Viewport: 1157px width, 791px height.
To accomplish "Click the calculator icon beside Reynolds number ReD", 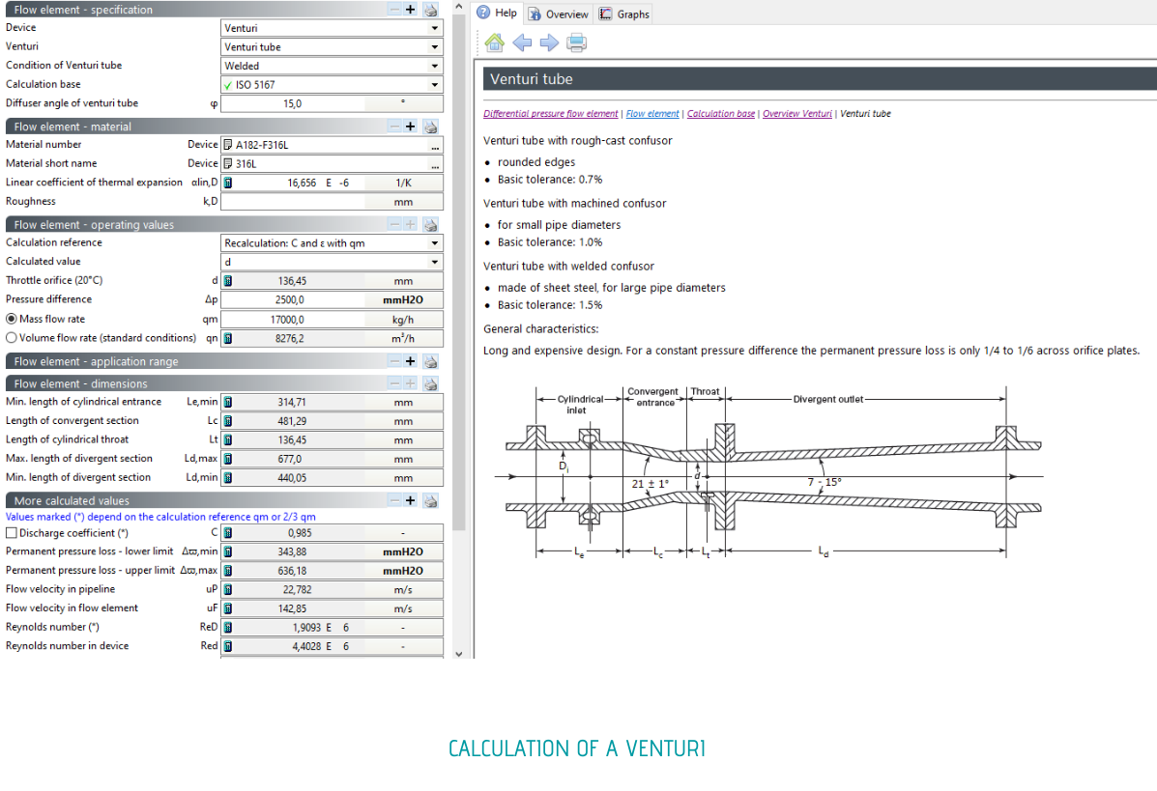I will 228,628.
